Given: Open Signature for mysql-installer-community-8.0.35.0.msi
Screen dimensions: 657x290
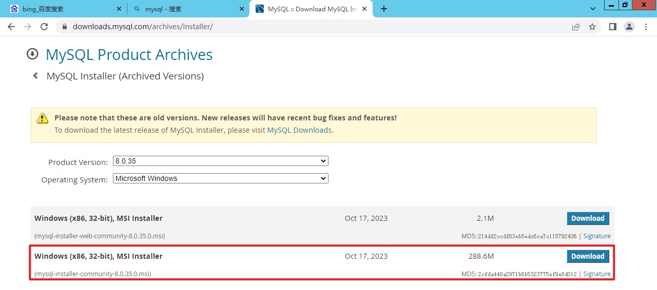Looking at the screenshot, I should pyautogui.click(x=597, y=274).
